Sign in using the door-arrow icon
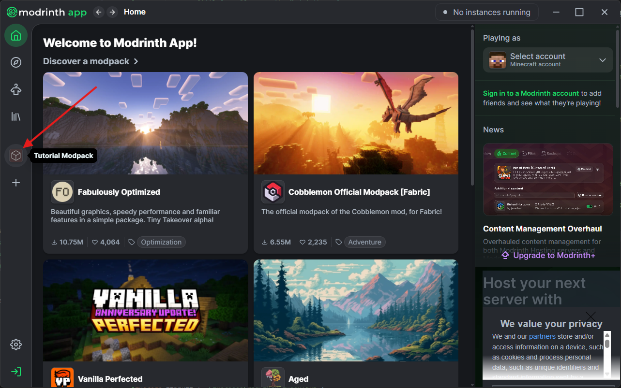 15,371
